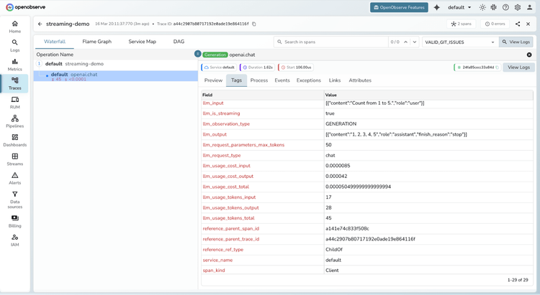Image resolution: width=540 pixels, height=295 pixels.
Task: Open RUM section
Action: coord(15,103)
